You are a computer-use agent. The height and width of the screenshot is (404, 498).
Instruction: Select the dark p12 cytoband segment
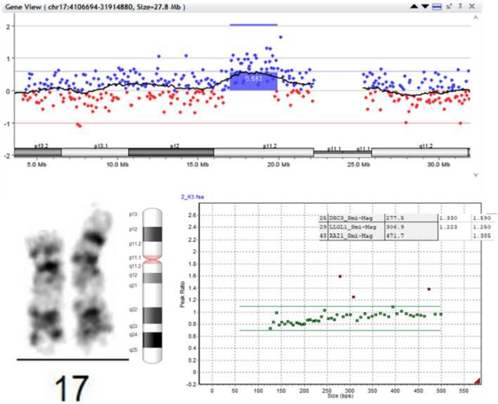tap(171, 152)
